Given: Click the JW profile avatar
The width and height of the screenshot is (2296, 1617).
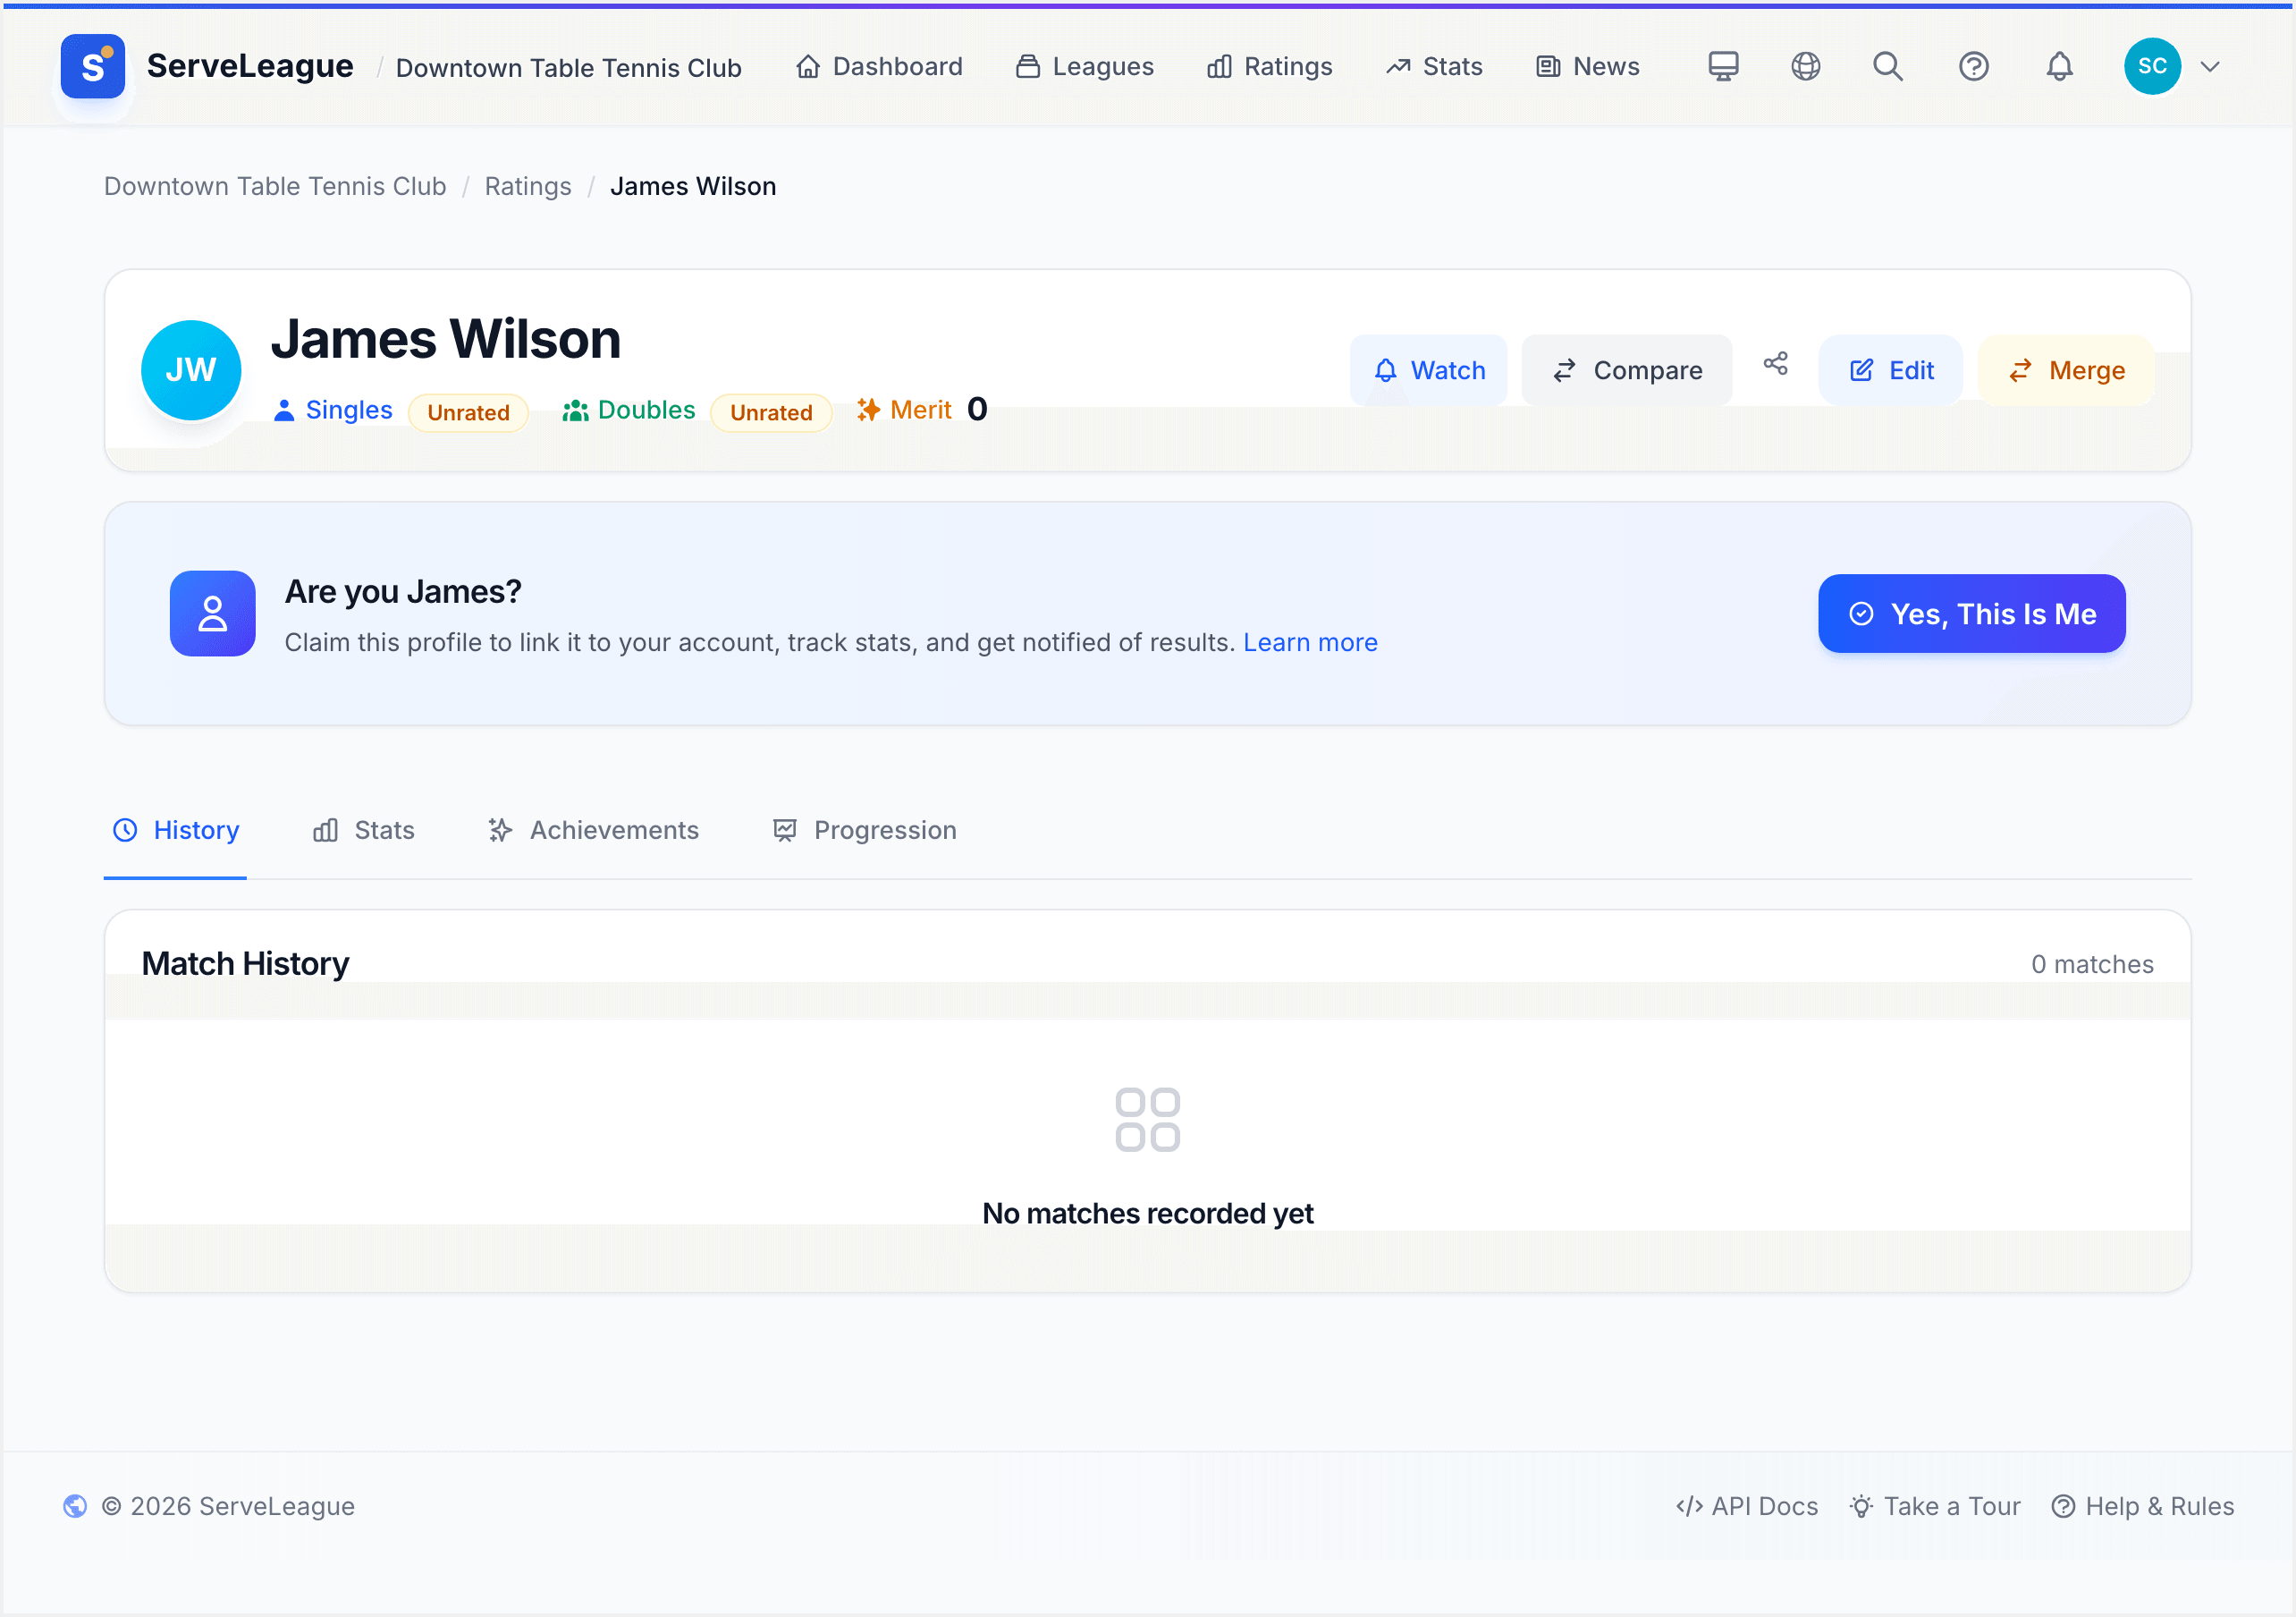Looking at the screenshot, I should tap(190, 370).
